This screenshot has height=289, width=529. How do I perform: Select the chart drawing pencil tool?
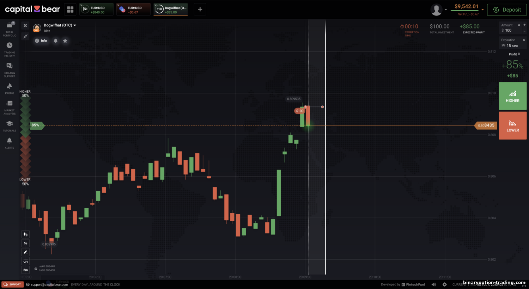[x=25, y=252]
